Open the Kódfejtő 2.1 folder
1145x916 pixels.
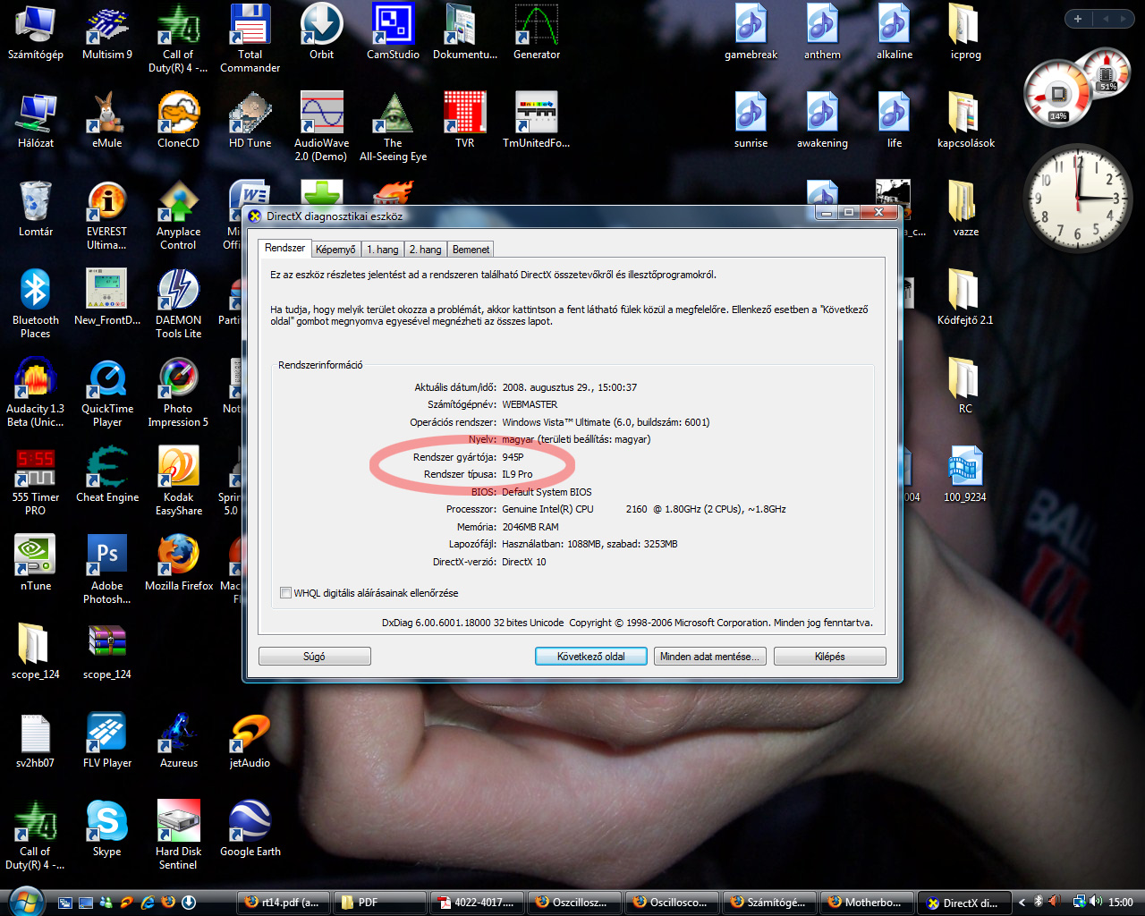[x=966, y=298]
